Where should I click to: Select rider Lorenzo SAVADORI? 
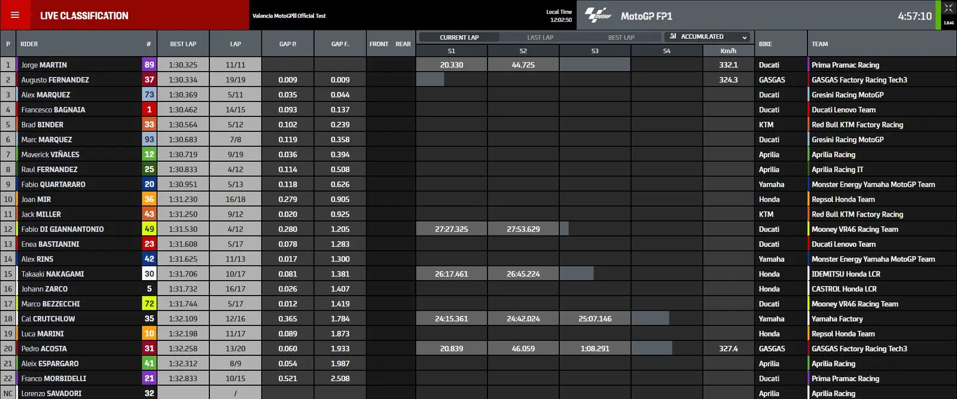coord(51,393)
